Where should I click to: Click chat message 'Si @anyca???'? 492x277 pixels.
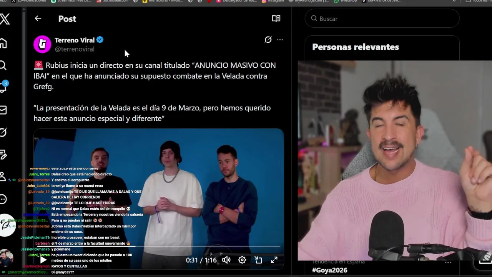tap(62, 272)
